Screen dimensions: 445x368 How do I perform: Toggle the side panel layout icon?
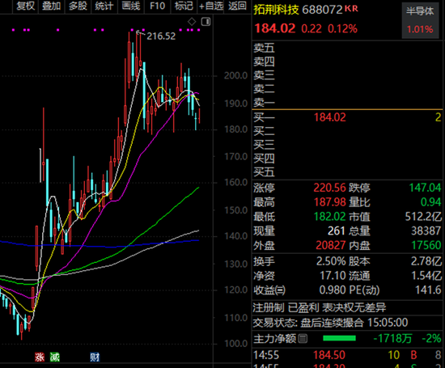[206, 22]
